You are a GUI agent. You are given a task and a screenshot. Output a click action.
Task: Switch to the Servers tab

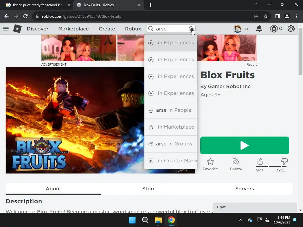245,189
